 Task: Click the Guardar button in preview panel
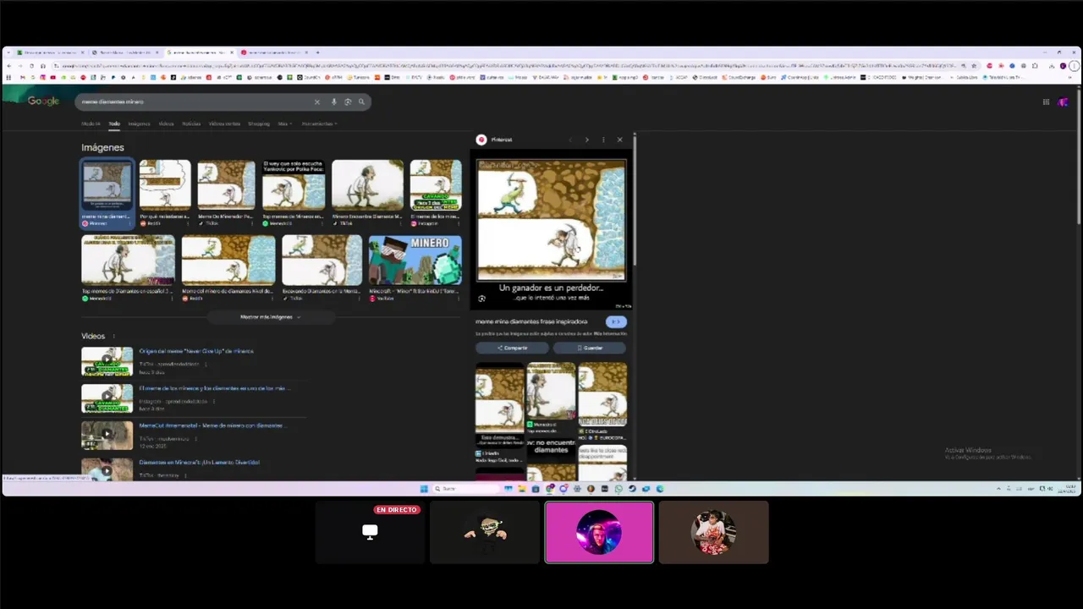click(x=590, y=348)
